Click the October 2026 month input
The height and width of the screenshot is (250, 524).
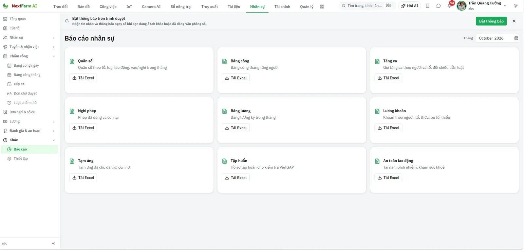[x=497, y=38]
